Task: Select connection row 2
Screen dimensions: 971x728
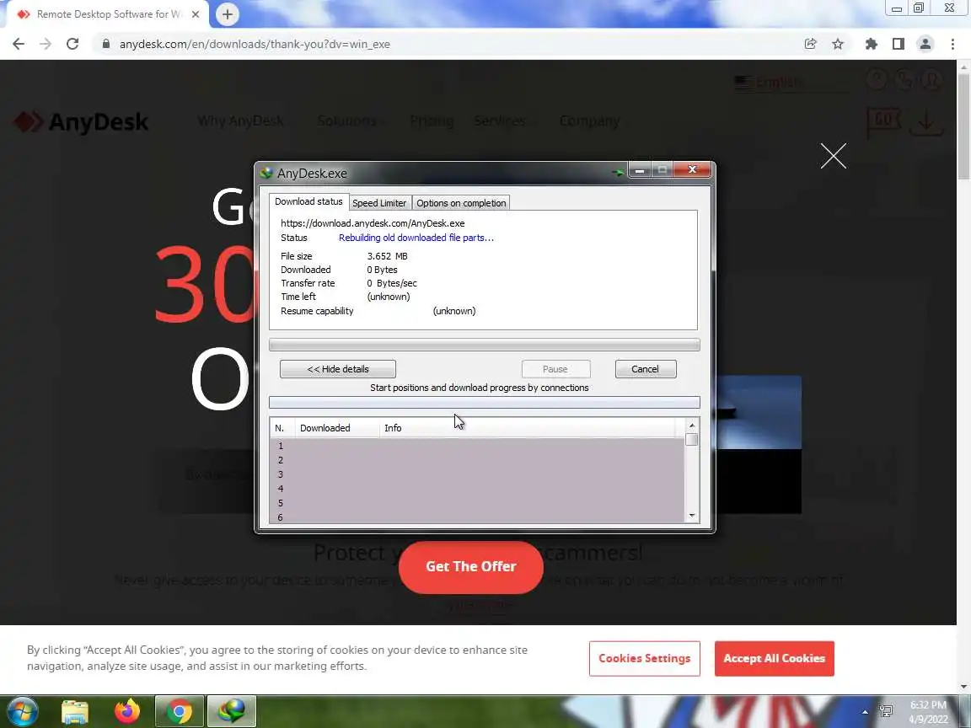Action: click(477, 460)
